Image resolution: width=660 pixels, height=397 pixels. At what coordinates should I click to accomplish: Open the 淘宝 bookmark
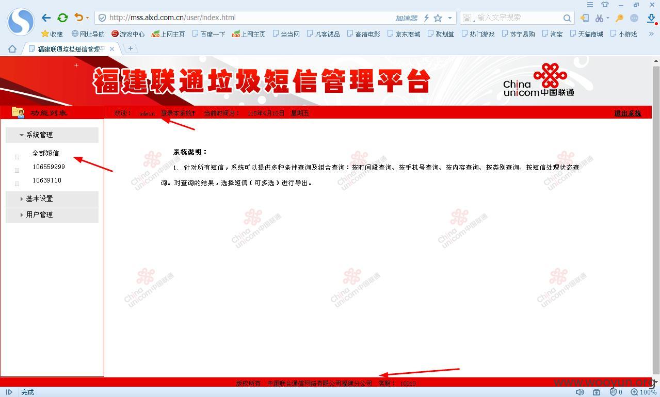point(552,34)
